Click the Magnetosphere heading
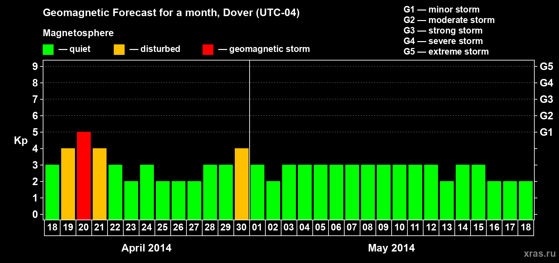 (78, 33)
